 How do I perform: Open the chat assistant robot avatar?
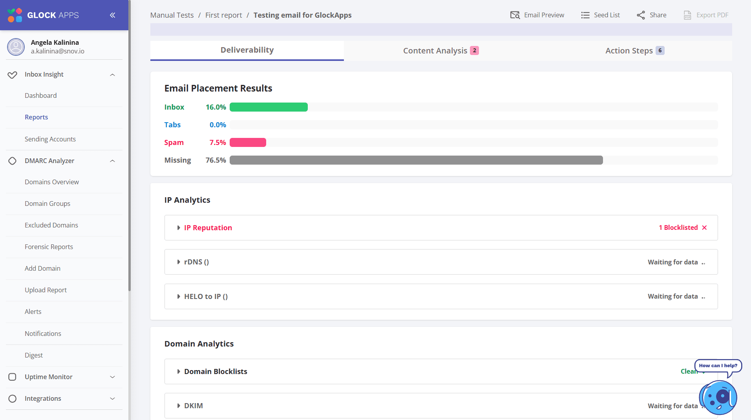tap(718, 397)
